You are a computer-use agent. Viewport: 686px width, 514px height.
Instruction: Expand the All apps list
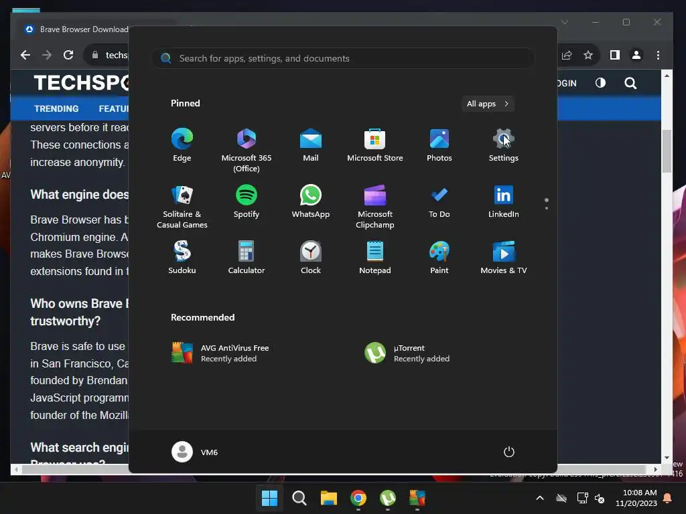(x=488, y=104)
